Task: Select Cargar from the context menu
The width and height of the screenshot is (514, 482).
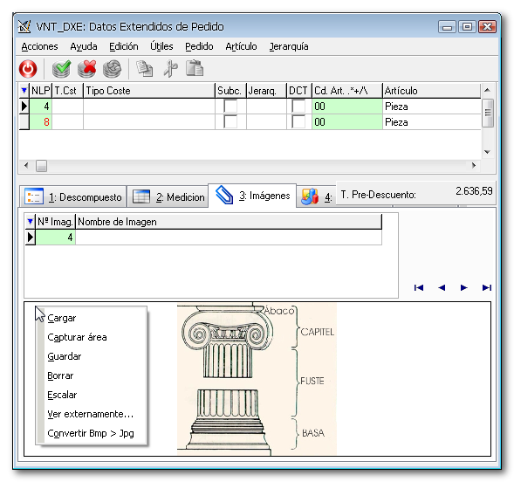Action: [x=62, y=318]
